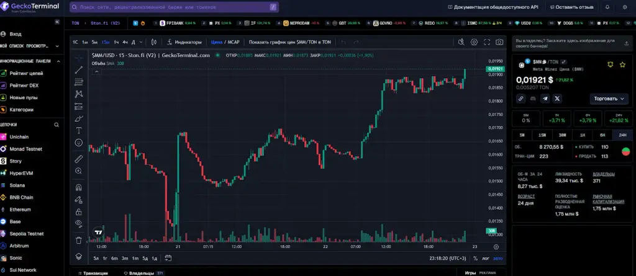Open the Индикаторы indicators menu
The width and height of the screenshot is (636, 276).
click(184, 42)
